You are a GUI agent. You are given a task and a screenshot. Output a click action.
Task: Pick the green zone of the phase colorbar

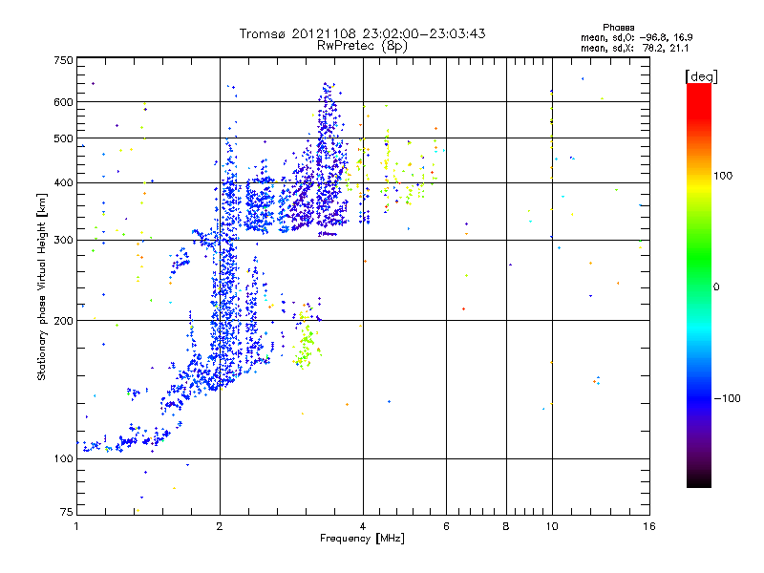[699, 258]
